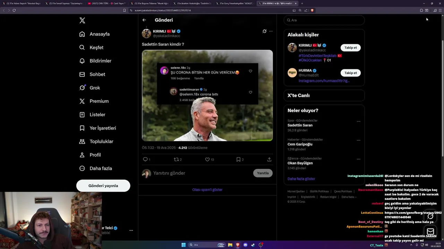Click the browser address bar URL
This screenshot has height=249, width=444.
(x=163, y=10)
